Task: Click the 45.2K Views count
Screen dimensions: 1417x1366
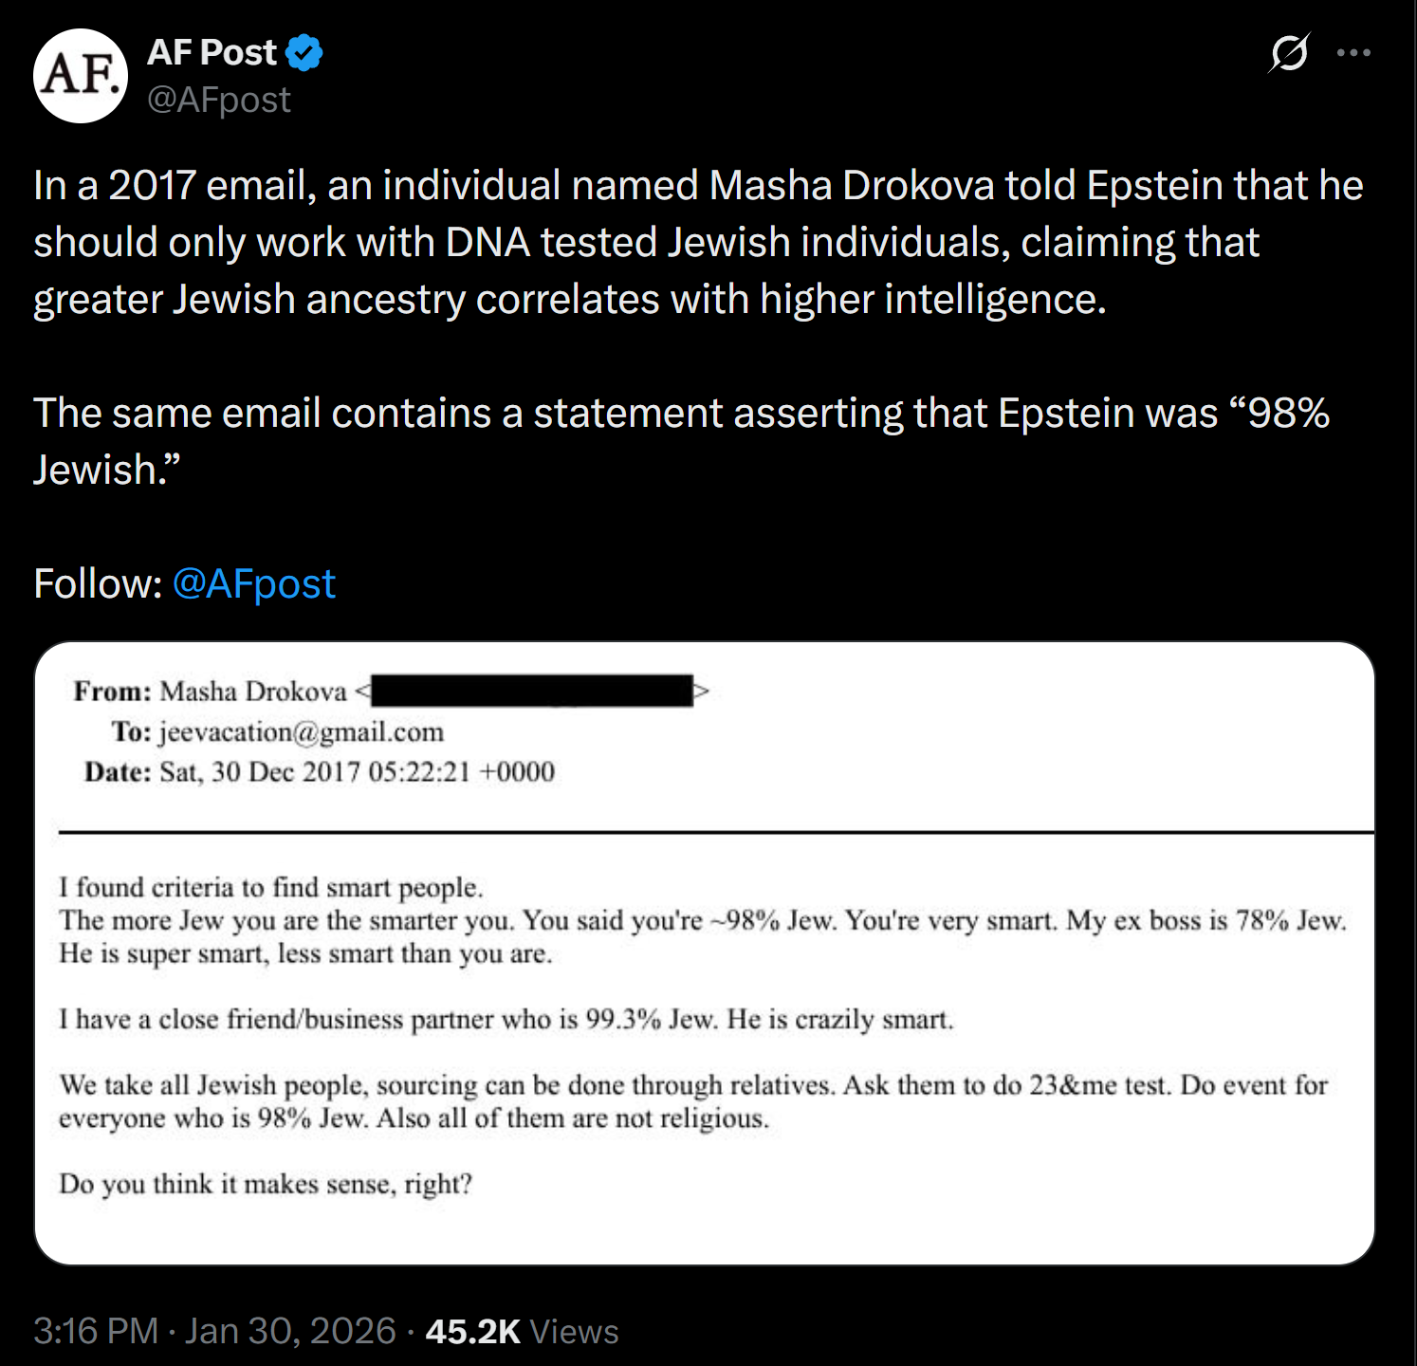Action: click(522, 1331)
